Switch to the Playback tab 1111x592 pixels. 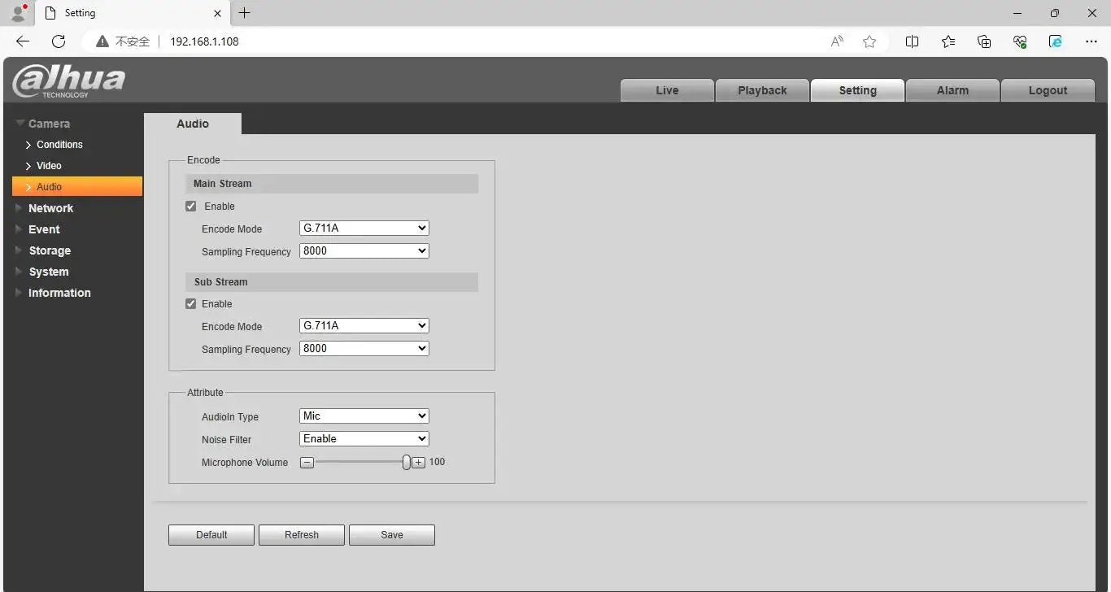762,90
